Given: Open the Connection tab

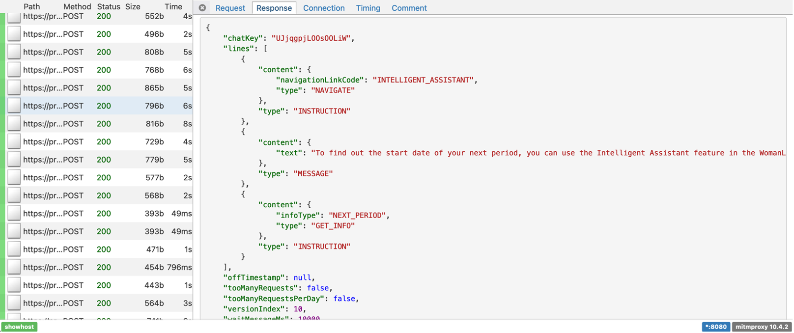Looking at the screenshot, I should click(x=324, y=8).
